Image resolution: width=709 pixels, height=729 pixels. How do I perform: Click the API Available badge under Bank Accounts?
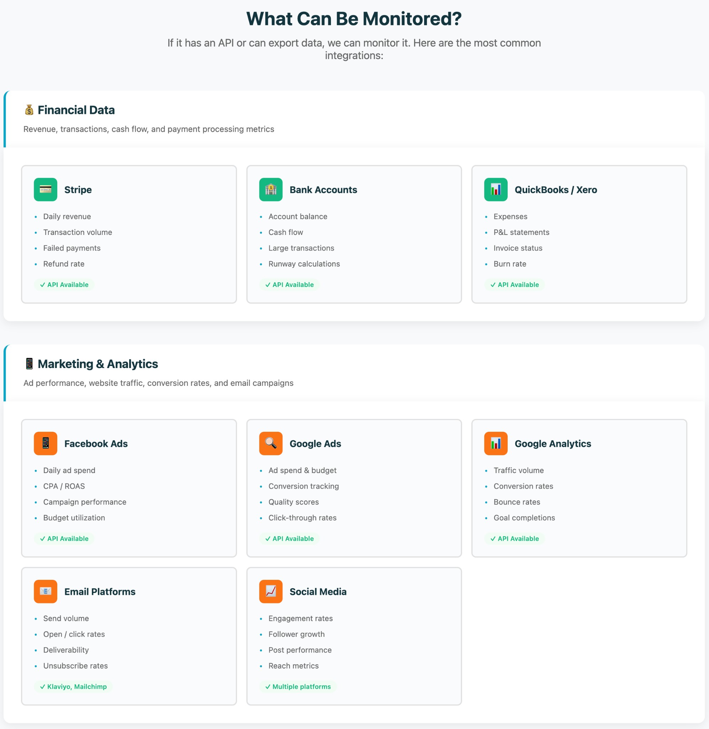(289, 284)
